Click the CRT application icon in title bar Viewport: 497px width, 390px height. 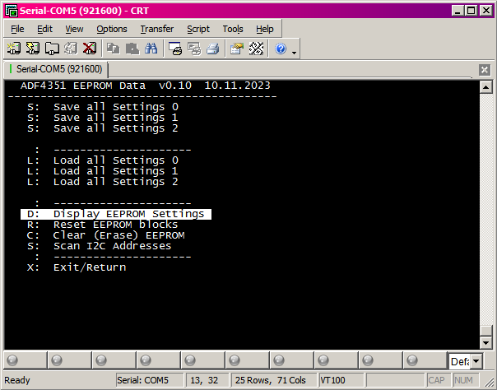point(12,11)
